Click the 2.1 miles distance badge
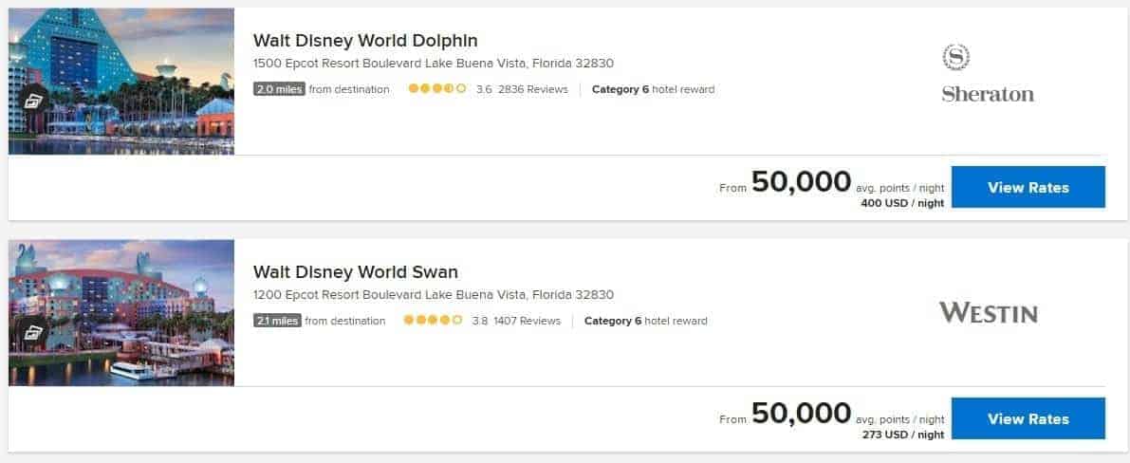Viewport: 1130px width, 463px height. point(277,321)
